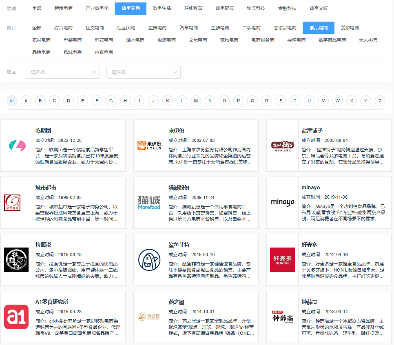This screenshot has width=394, height=345.
Task: Switch to the 物流科技 domain
Action: pyautogui.click(x=256, y=8)
